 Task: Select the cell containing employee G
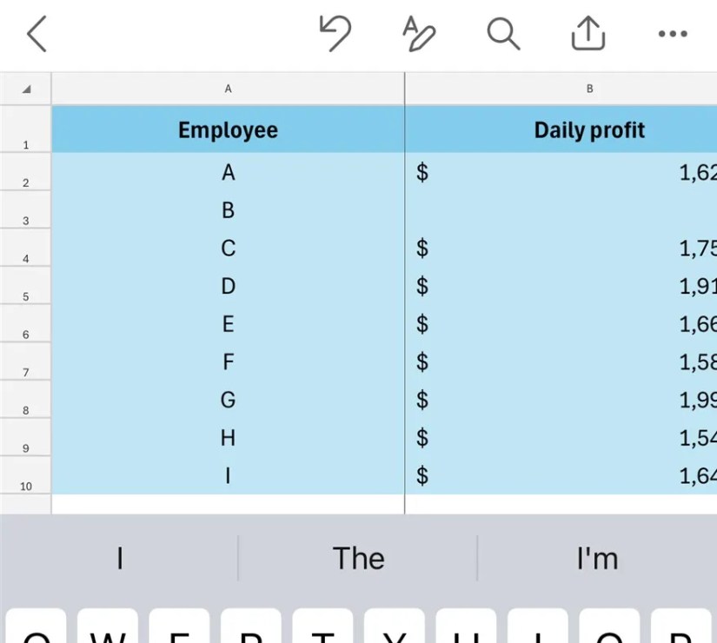pos(229,400)
